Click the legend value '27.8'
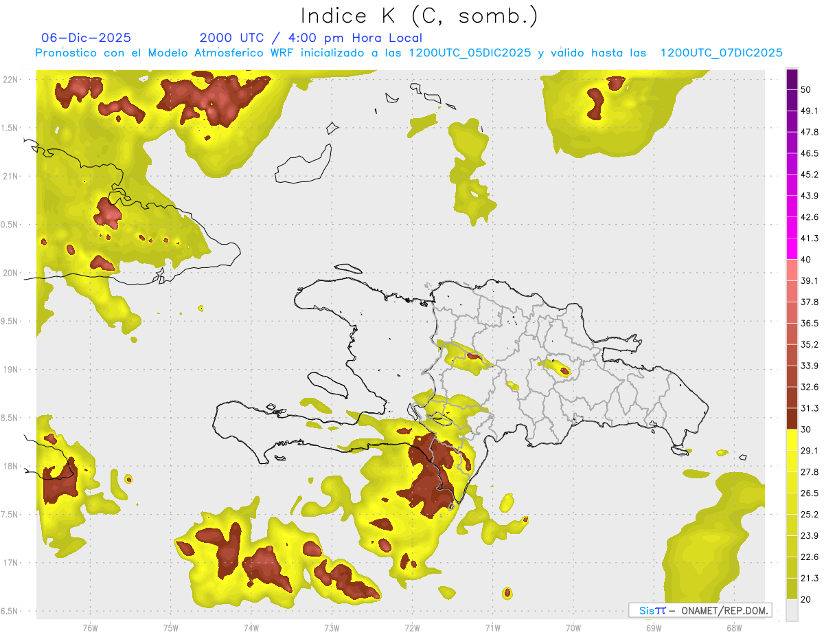Viewport: 824px width, 637px height. (810, 472)
